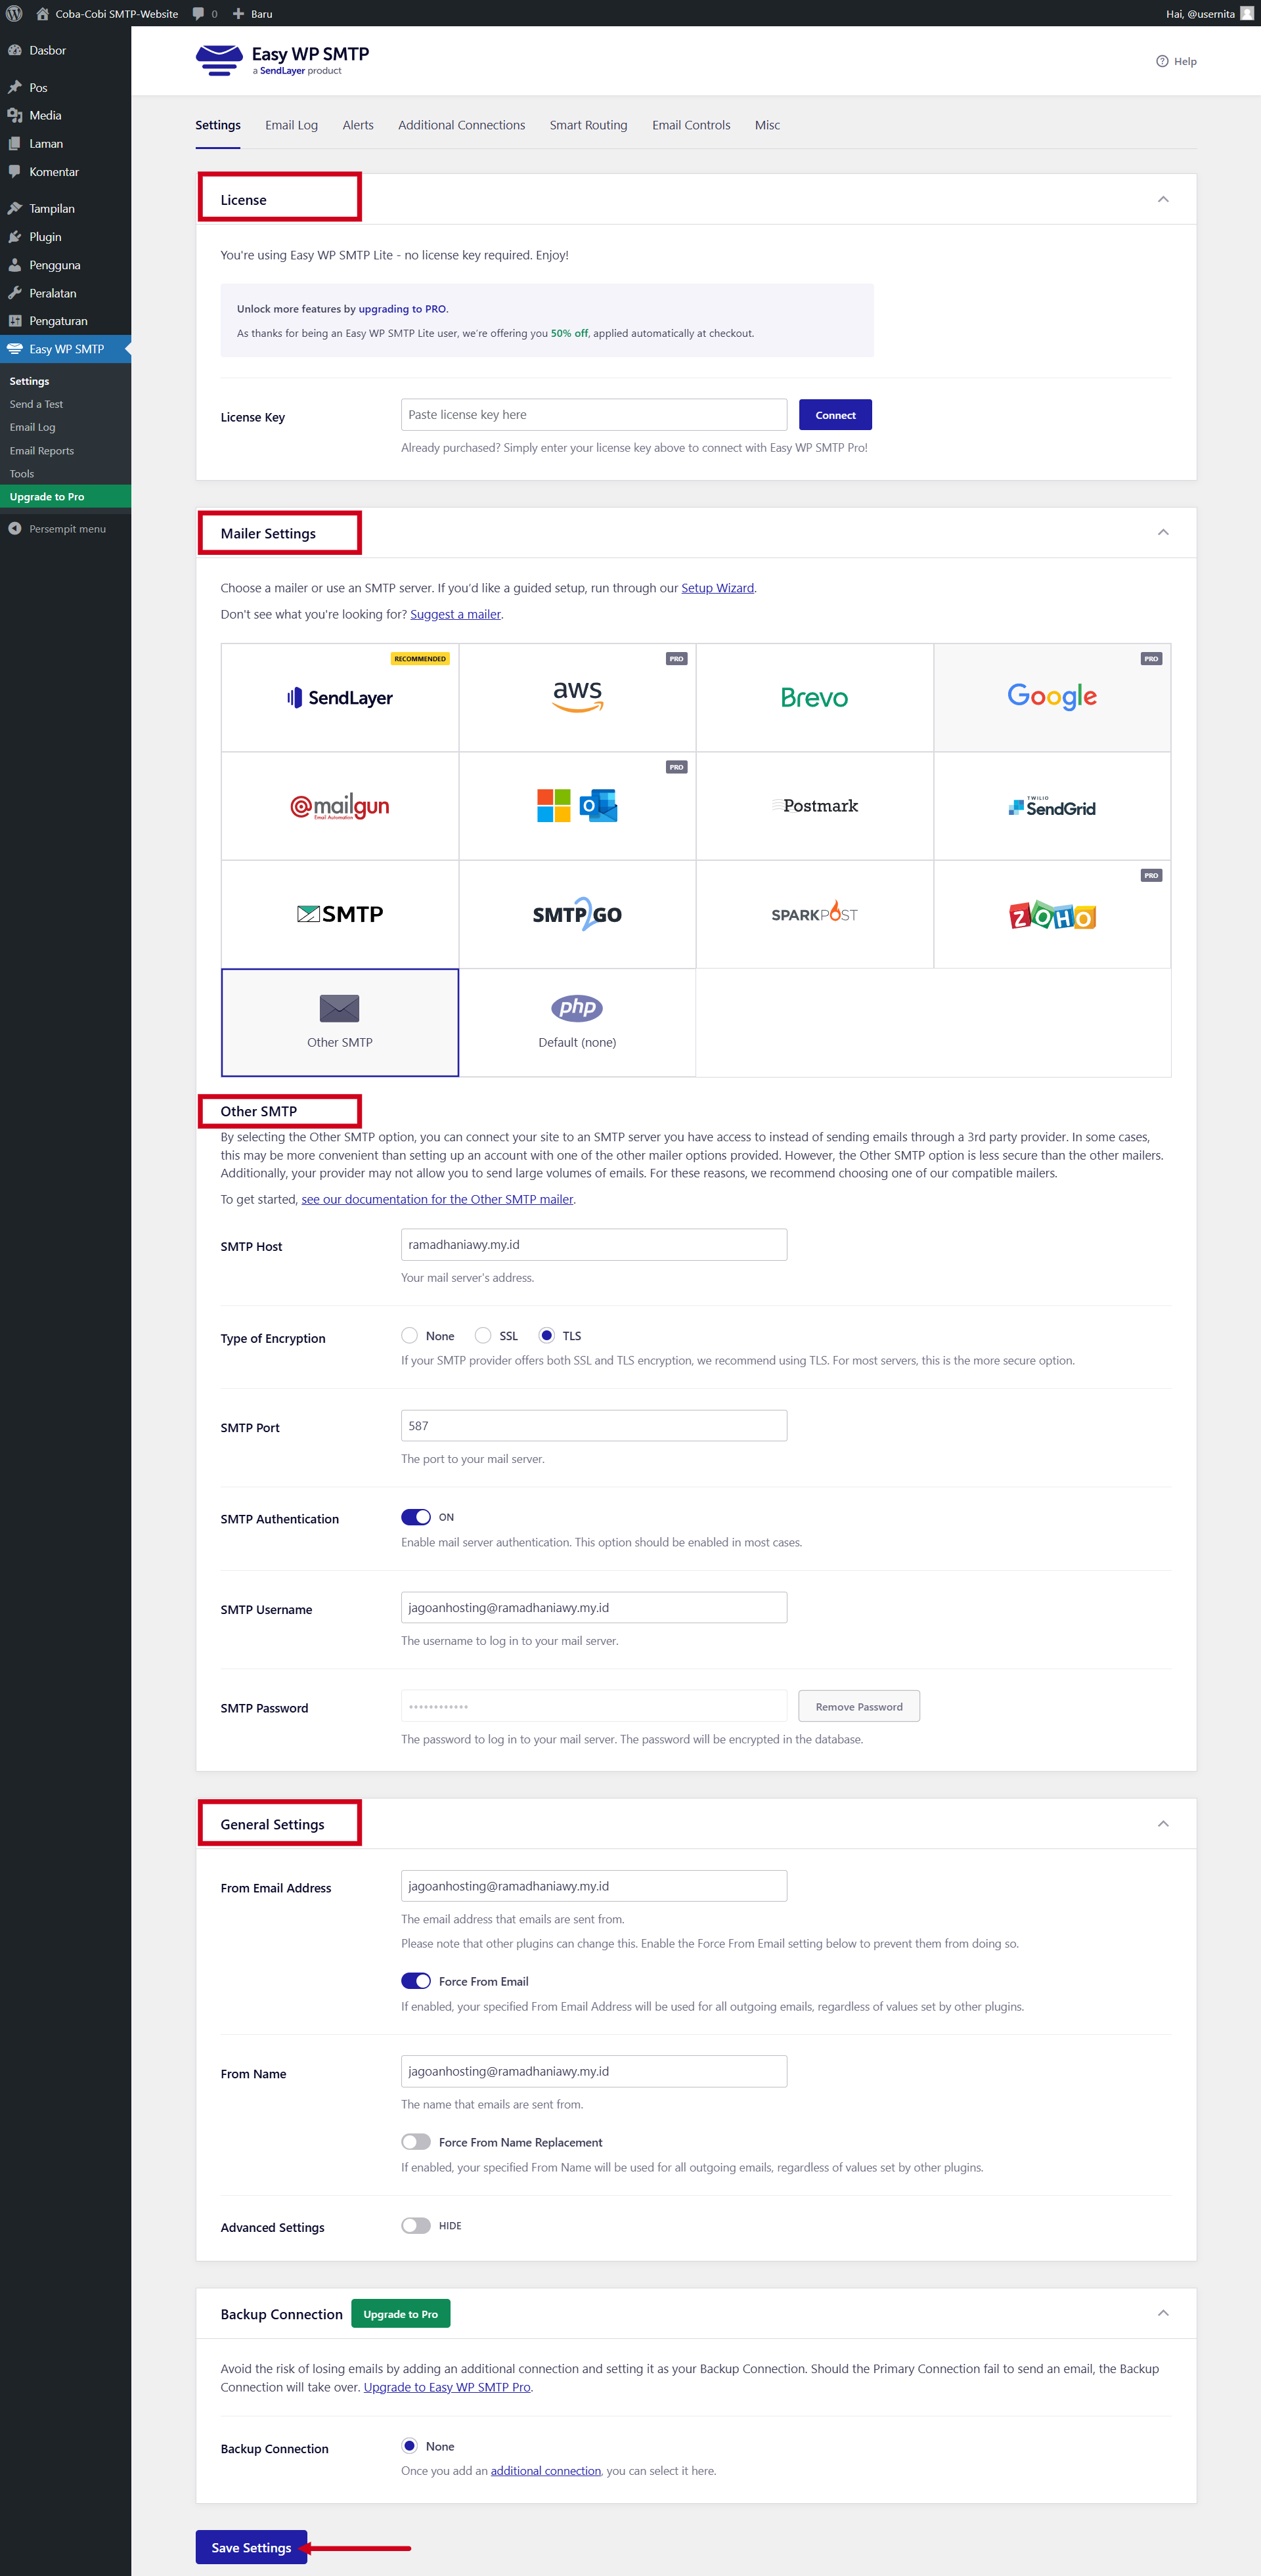Open Pengaturan settings menu

65,321
